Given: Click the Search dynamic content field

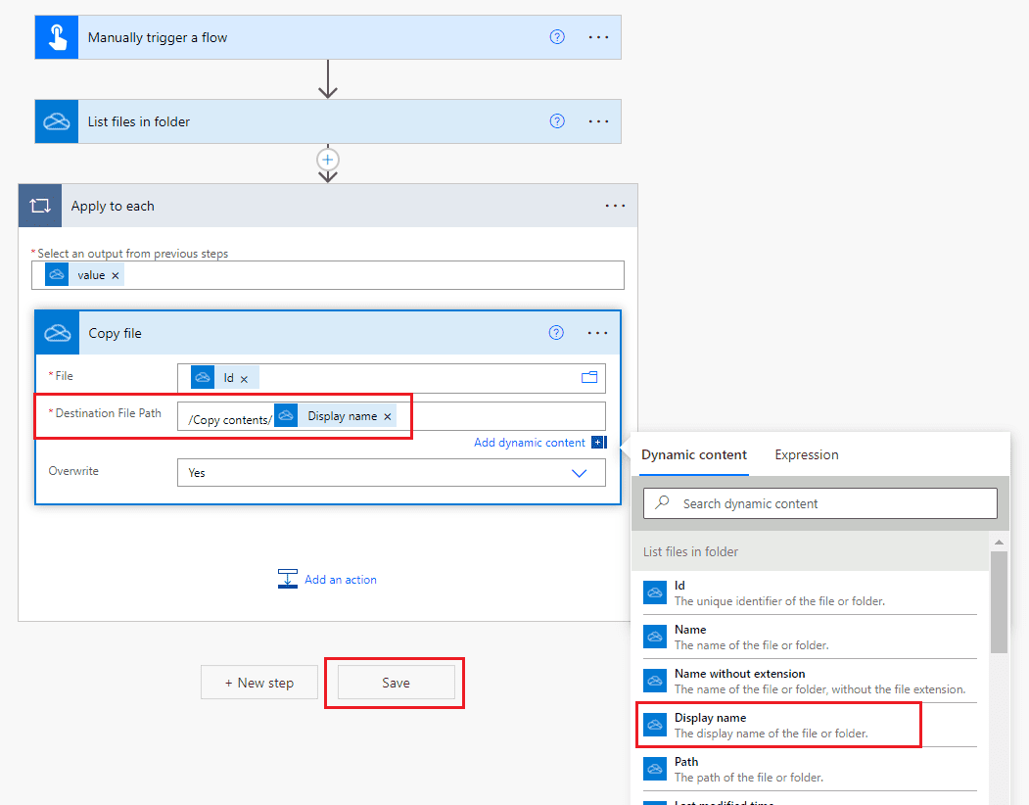Looking at the screenshot, I should pyautogui.click(x=819, y=502).
